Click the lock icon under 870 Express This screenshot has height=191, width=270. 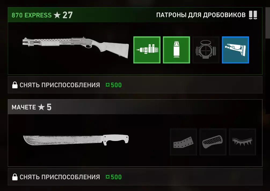click(x=15, y=85)
